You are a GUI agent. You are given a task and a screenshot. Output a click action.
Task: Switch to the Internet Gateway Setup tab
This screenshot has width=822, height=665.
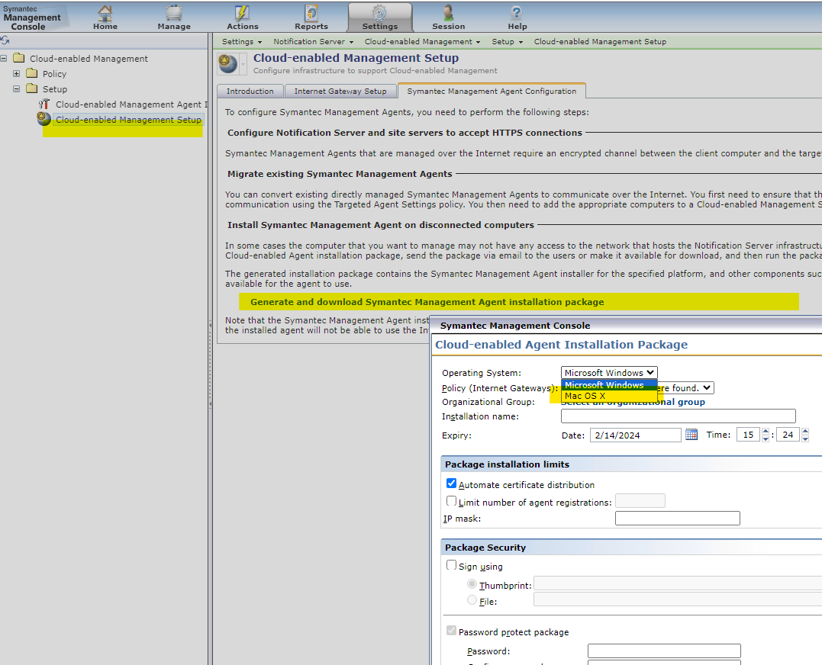click(340, 91)
